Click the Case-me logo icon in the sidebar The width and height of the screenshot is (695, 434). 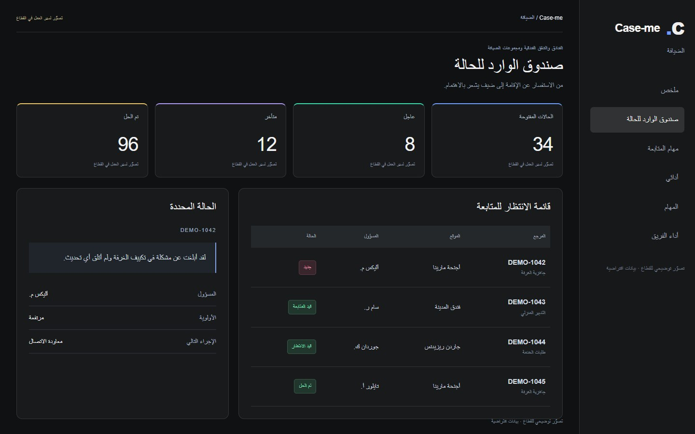[x=676, y=29]
